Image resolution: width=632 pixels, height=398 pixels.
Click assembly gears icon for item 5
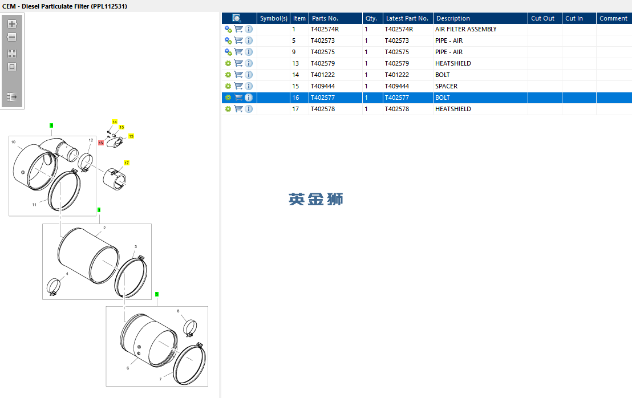pyautogui.click(x=228, y=40)
